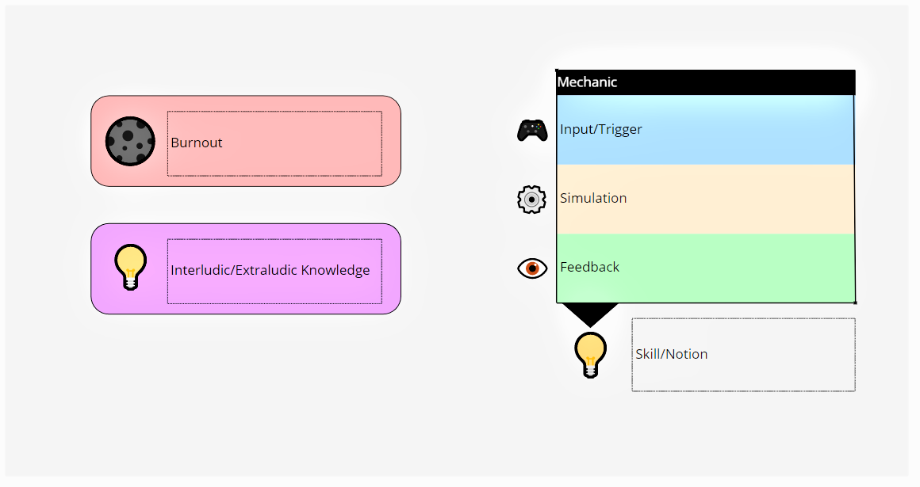Click the Burnout moon icon
The width and height of the screenshot is (920, 487).
click(130, 142)
